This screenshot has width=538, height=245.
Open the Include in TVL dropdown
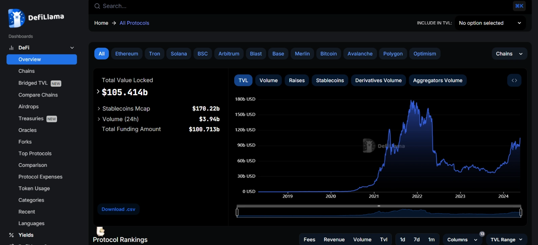[490, 23]
